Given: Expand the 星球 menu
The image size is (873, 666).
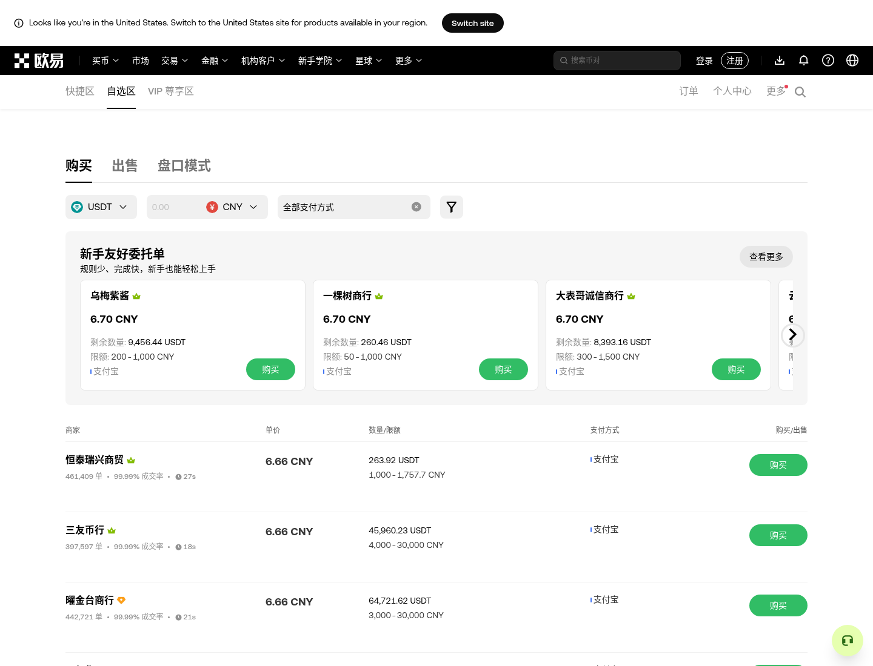Looking at the screenshot, I should point(369,61).
